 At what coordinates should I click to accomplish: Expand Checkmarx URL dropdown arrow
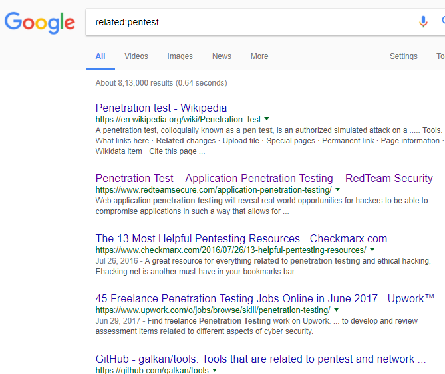(x=372, y=250)
